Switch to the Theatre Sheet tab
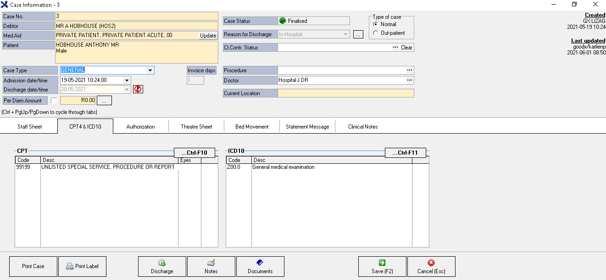The image size is (606, 280). (196, 127)
